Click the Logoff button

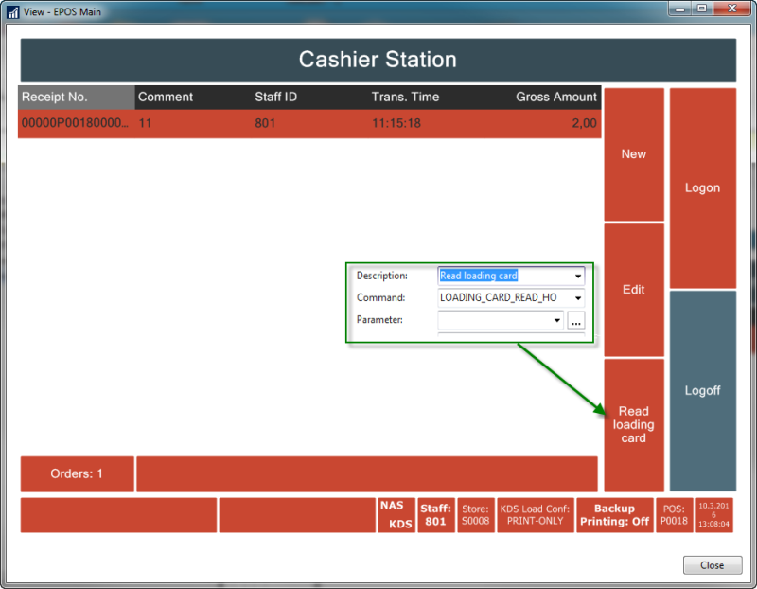(x=702, y=390)
